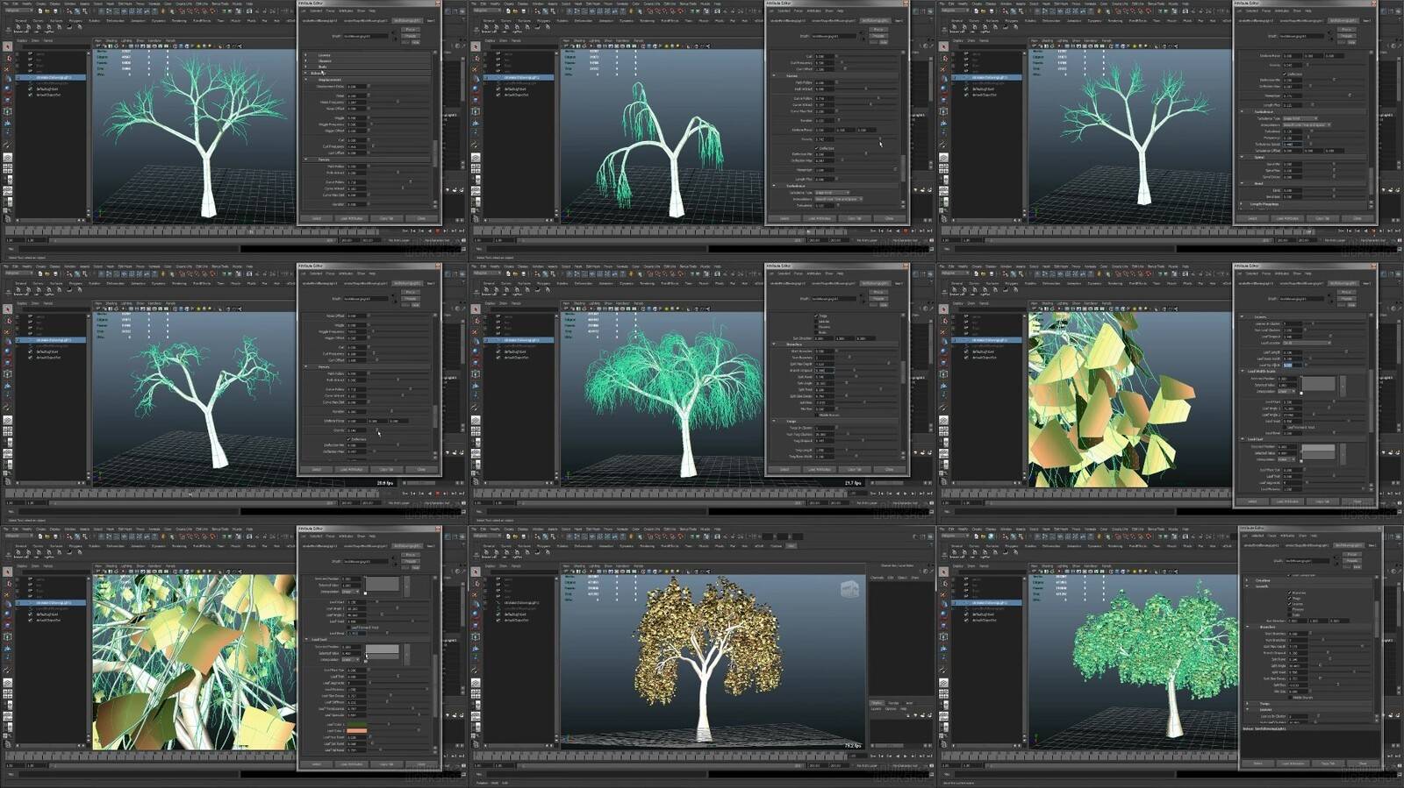
Task: Click the ViewCube in bottom-middle screenshot's viewport
Action: (849, 588)
